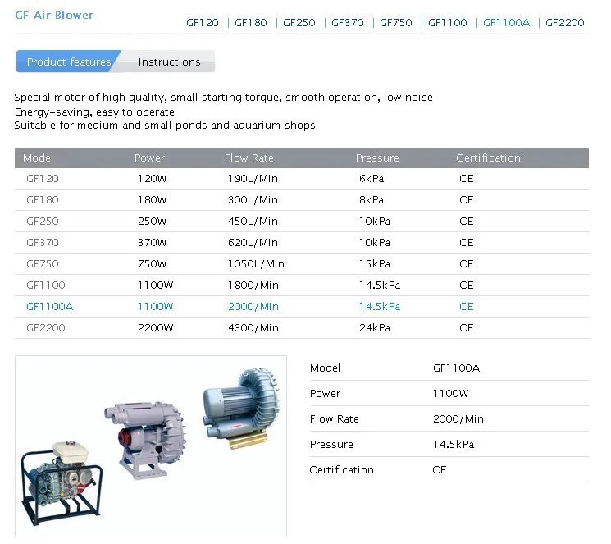This screenshot has height=544, width=611.
Task: Select the GF1100A model cell in the table
Action: 49,307
